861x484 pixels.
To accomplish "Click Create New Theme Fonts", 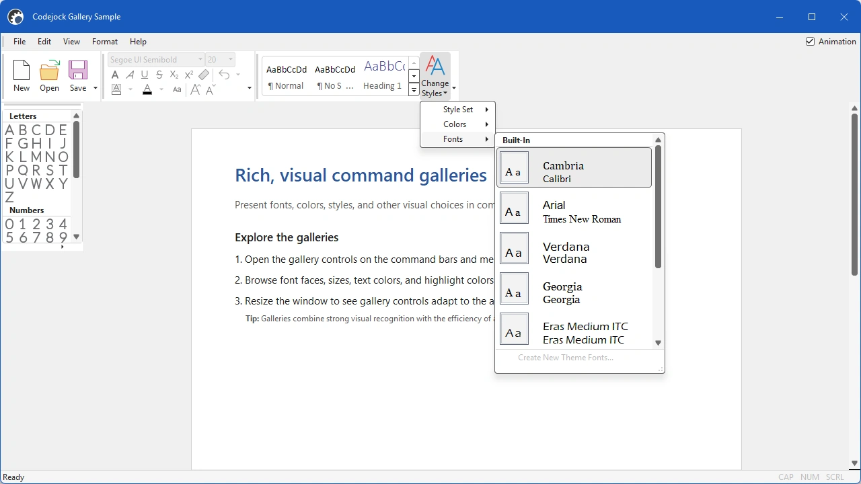I will [x=566, y=358].
